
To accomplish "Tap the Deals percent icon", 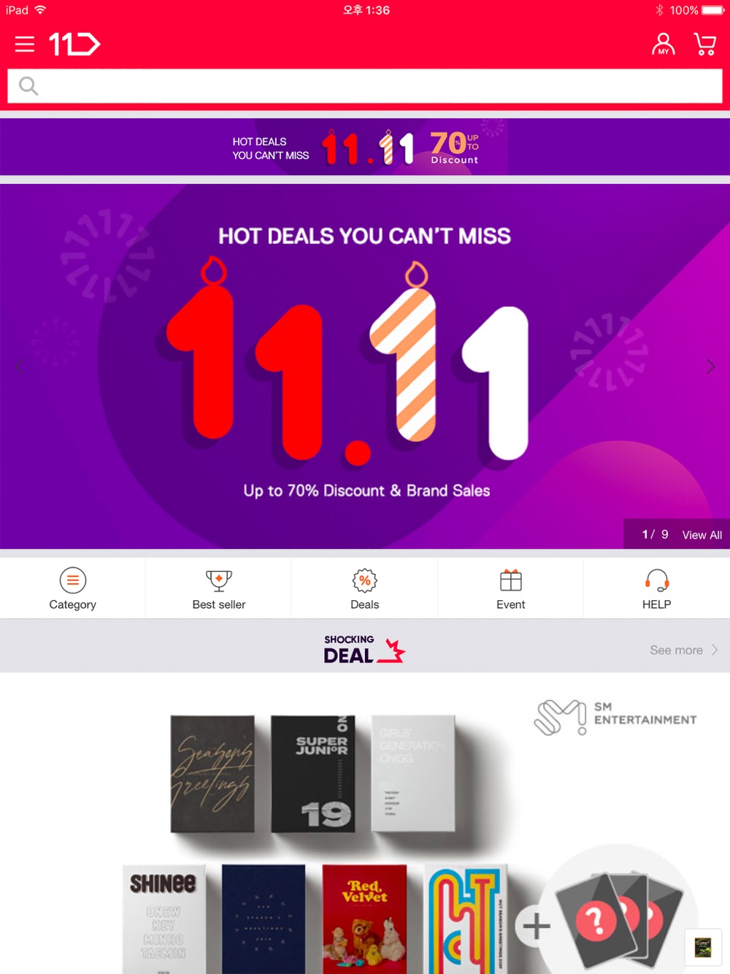I will coord(365,581).
